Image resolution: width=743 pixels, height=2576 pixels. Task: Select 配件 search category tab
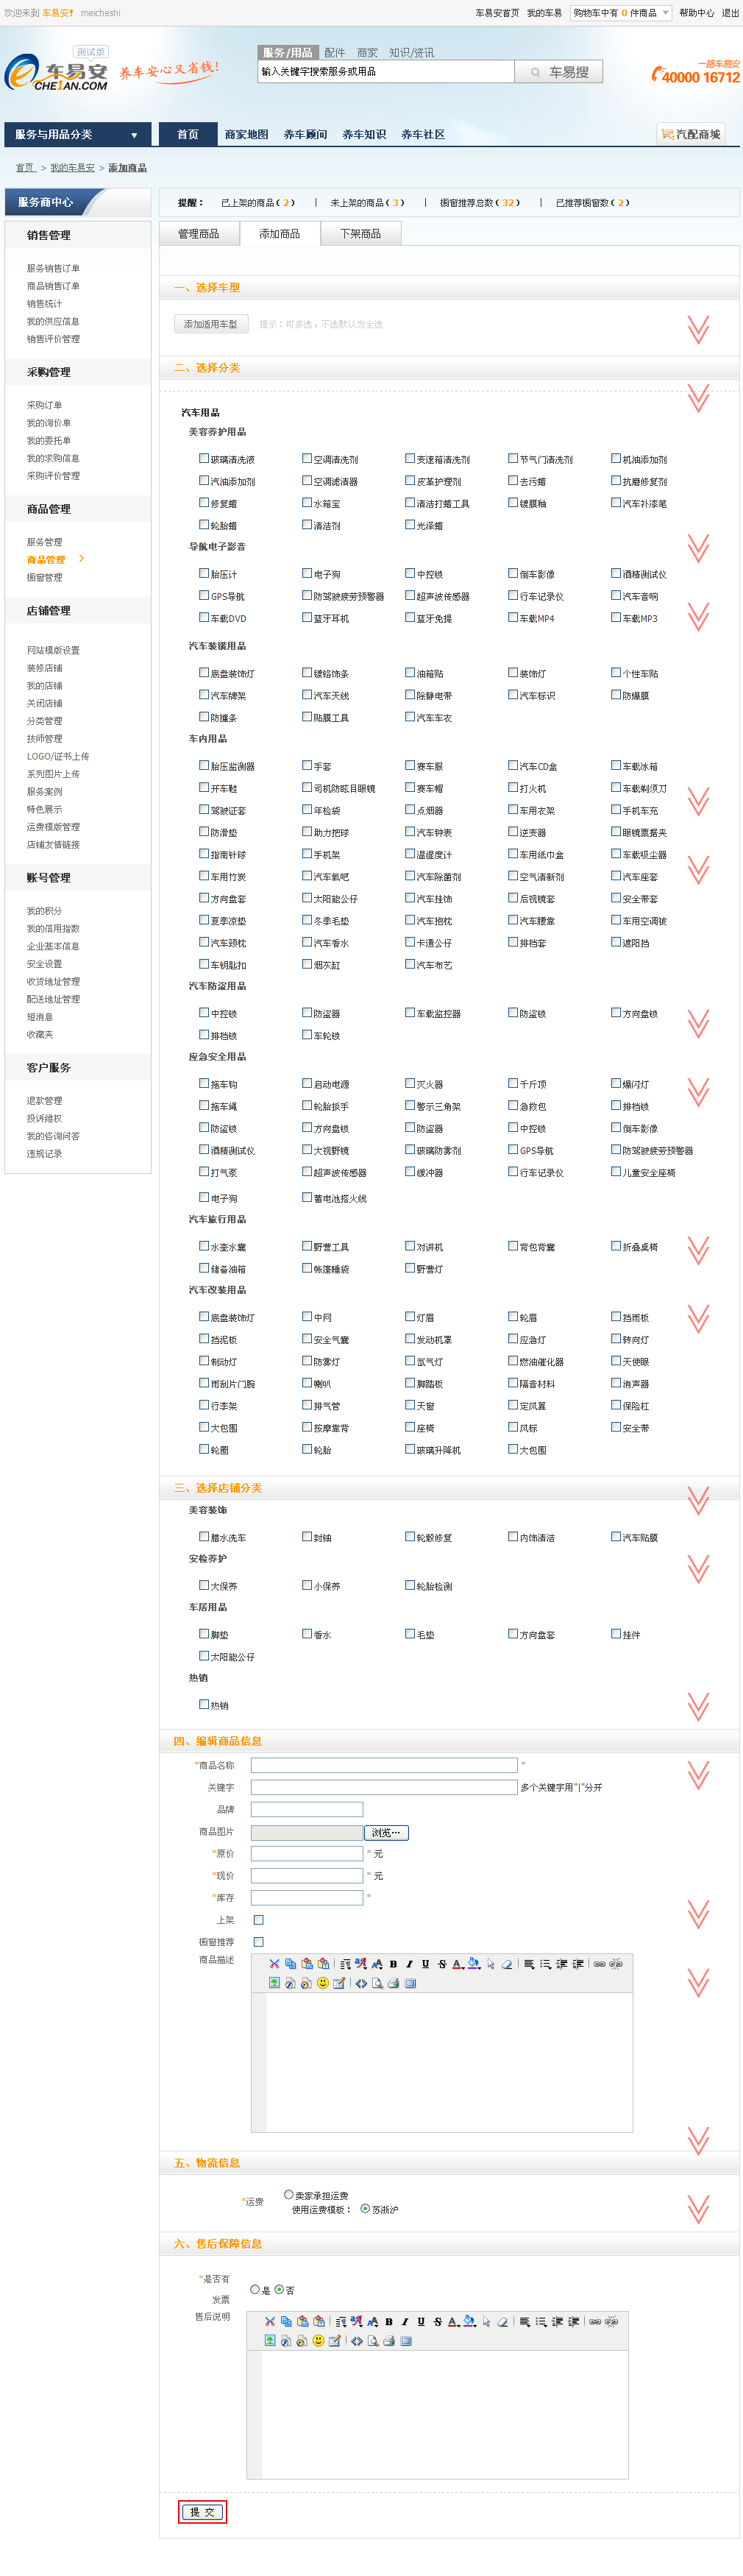(334, 52)
